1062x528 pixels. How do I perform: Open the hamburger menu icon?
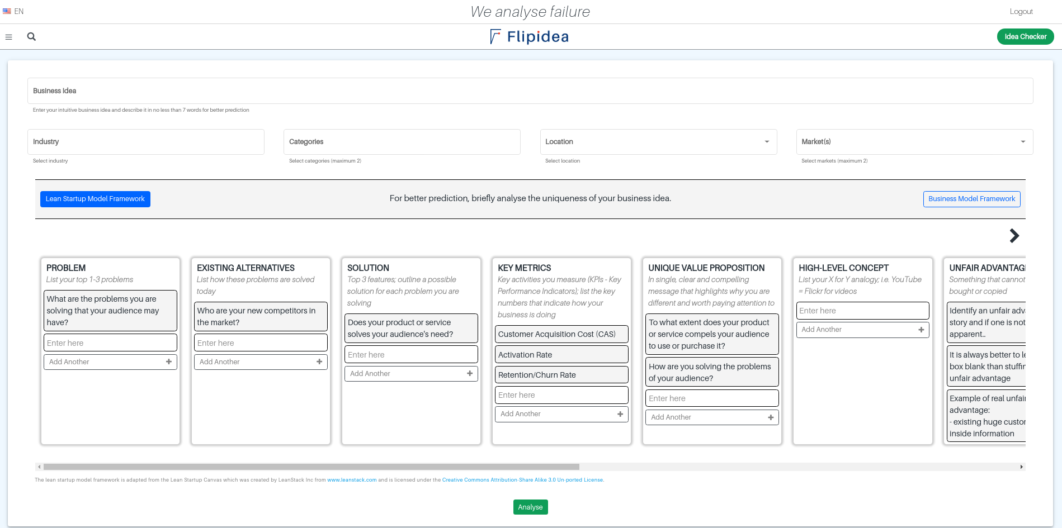point(8,37)
